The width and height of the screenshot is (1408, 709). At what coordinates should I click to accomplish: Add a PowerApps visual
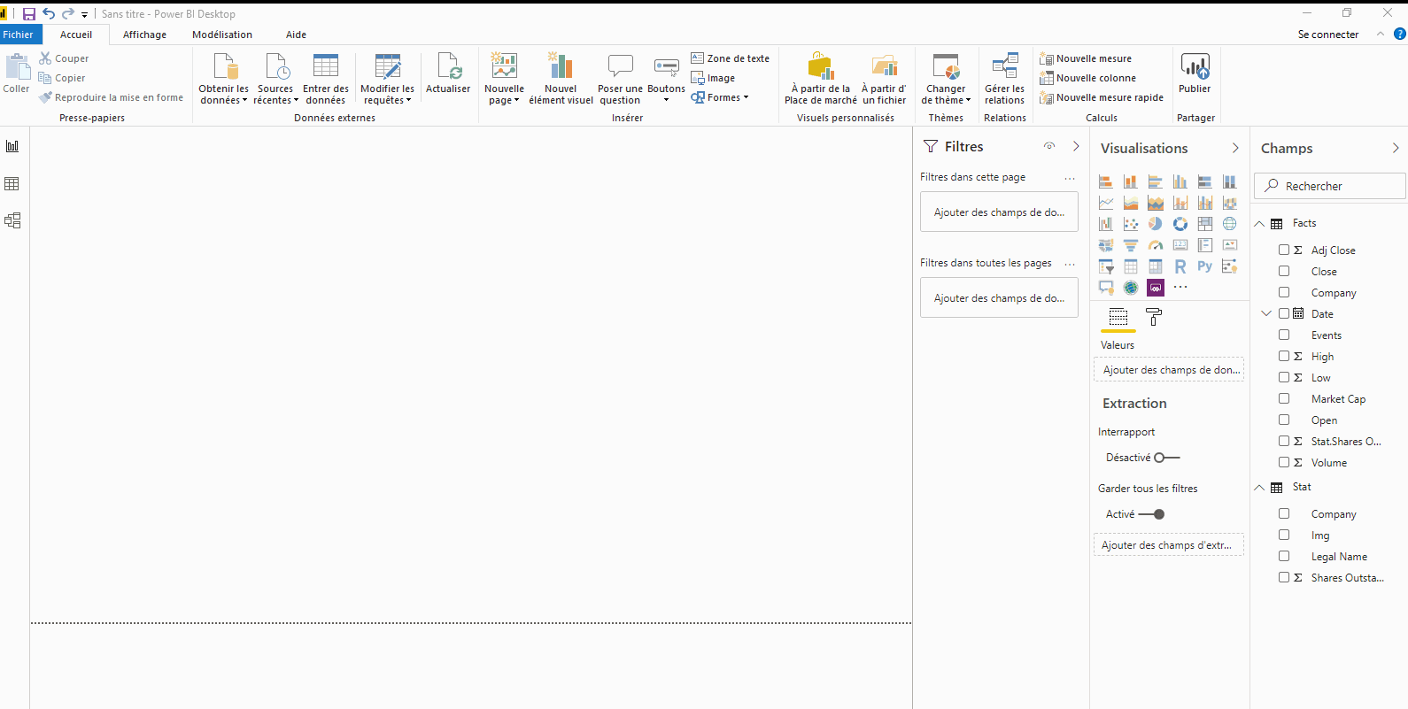point(1156,288)
